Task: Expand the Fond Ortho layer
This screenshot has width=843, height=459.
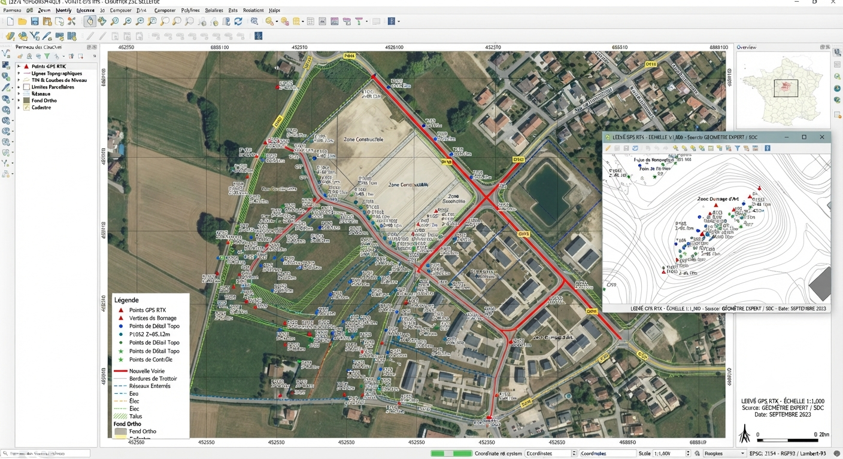Action: tap(19, 100)
